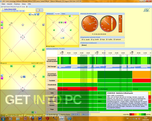The width and height of the screenshot is (152, 121).
Task: Close the Zeit-Optimierer M. Curie tab
Action: [x=27, y=7]
